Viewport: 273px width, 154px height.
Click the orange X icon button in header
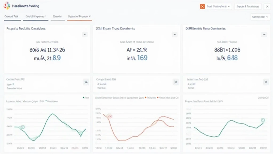[202, 7]
